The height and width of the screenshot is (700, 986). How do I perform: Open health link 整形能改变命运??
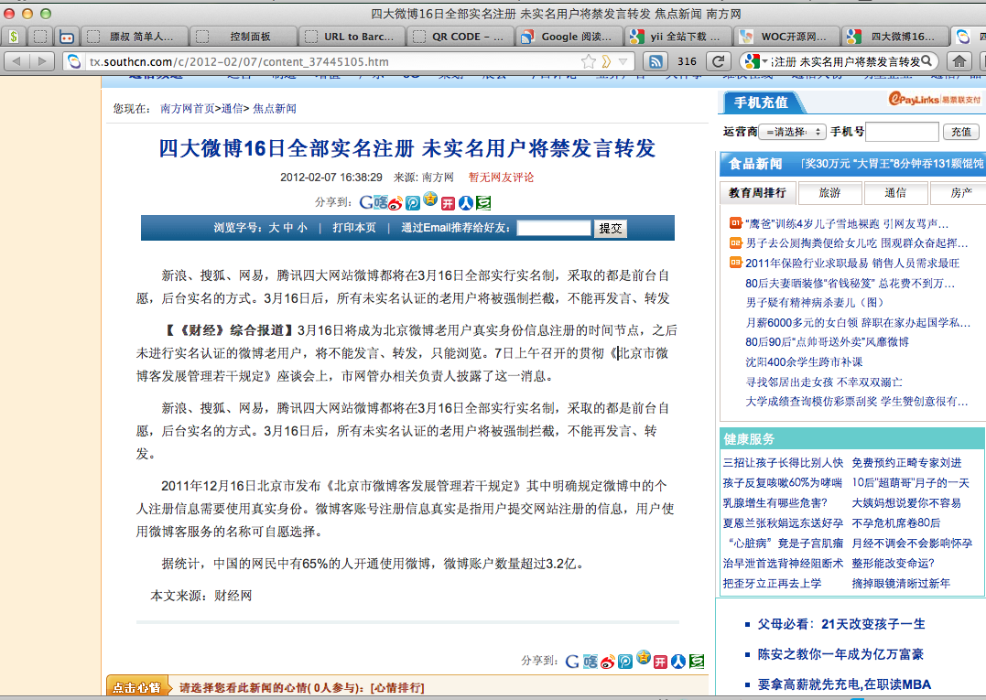tap(893, 563)
